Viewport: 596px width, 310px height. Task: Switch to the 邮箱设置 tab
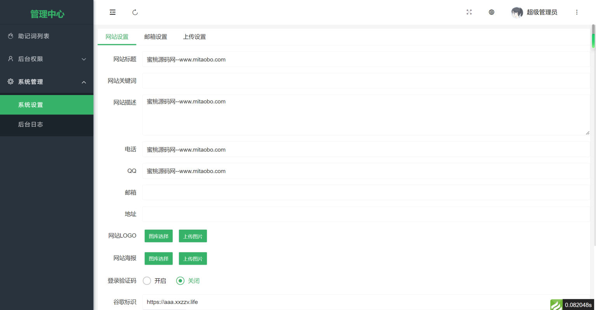coord(156,36)
